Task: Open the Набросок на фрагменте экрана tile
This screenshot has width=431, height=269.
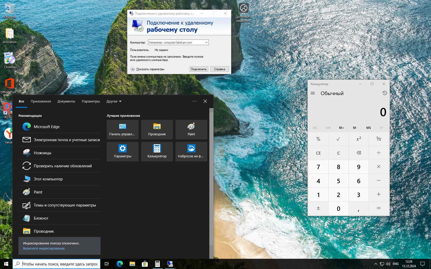Action: point(191,151)
